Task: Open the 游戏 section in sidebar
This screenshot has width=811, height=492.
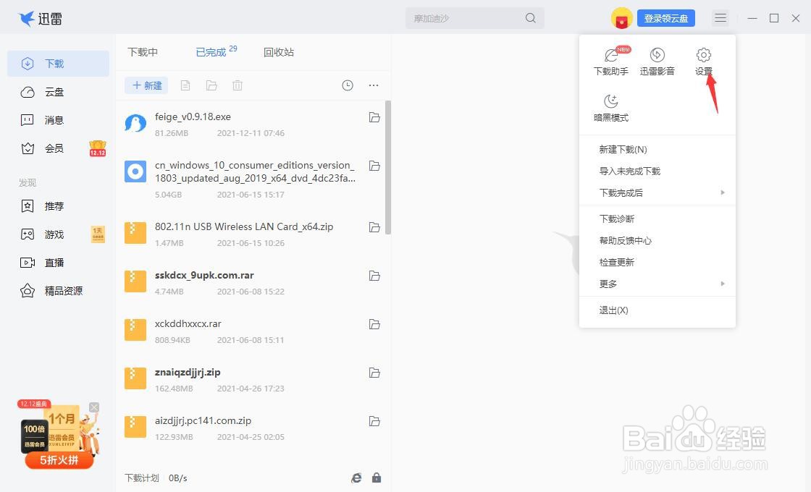Action: (53, 234)
